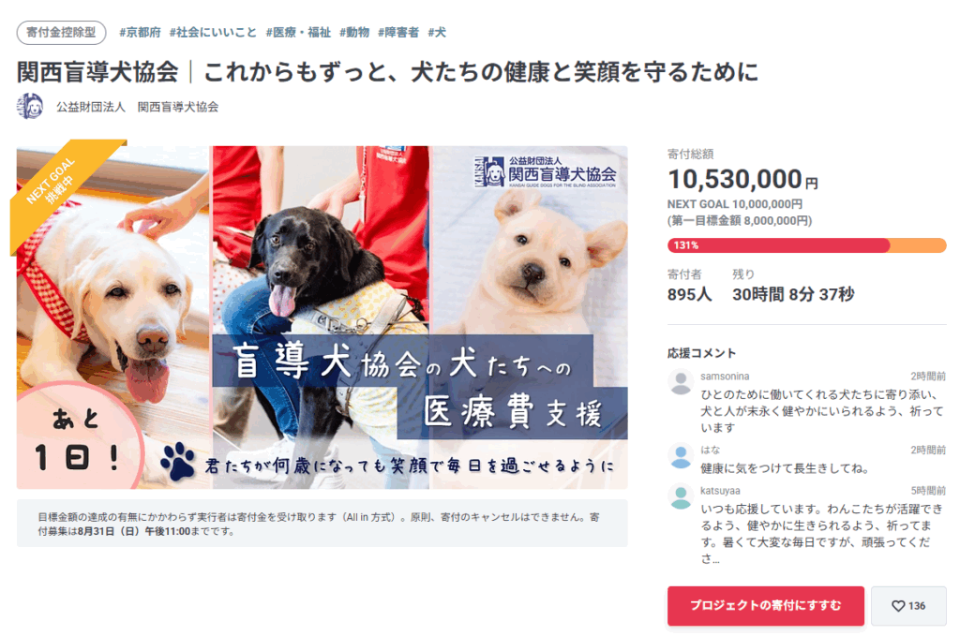Open the #動物 hashtag
Screen dimensions: 960x636
pos(354,33)
